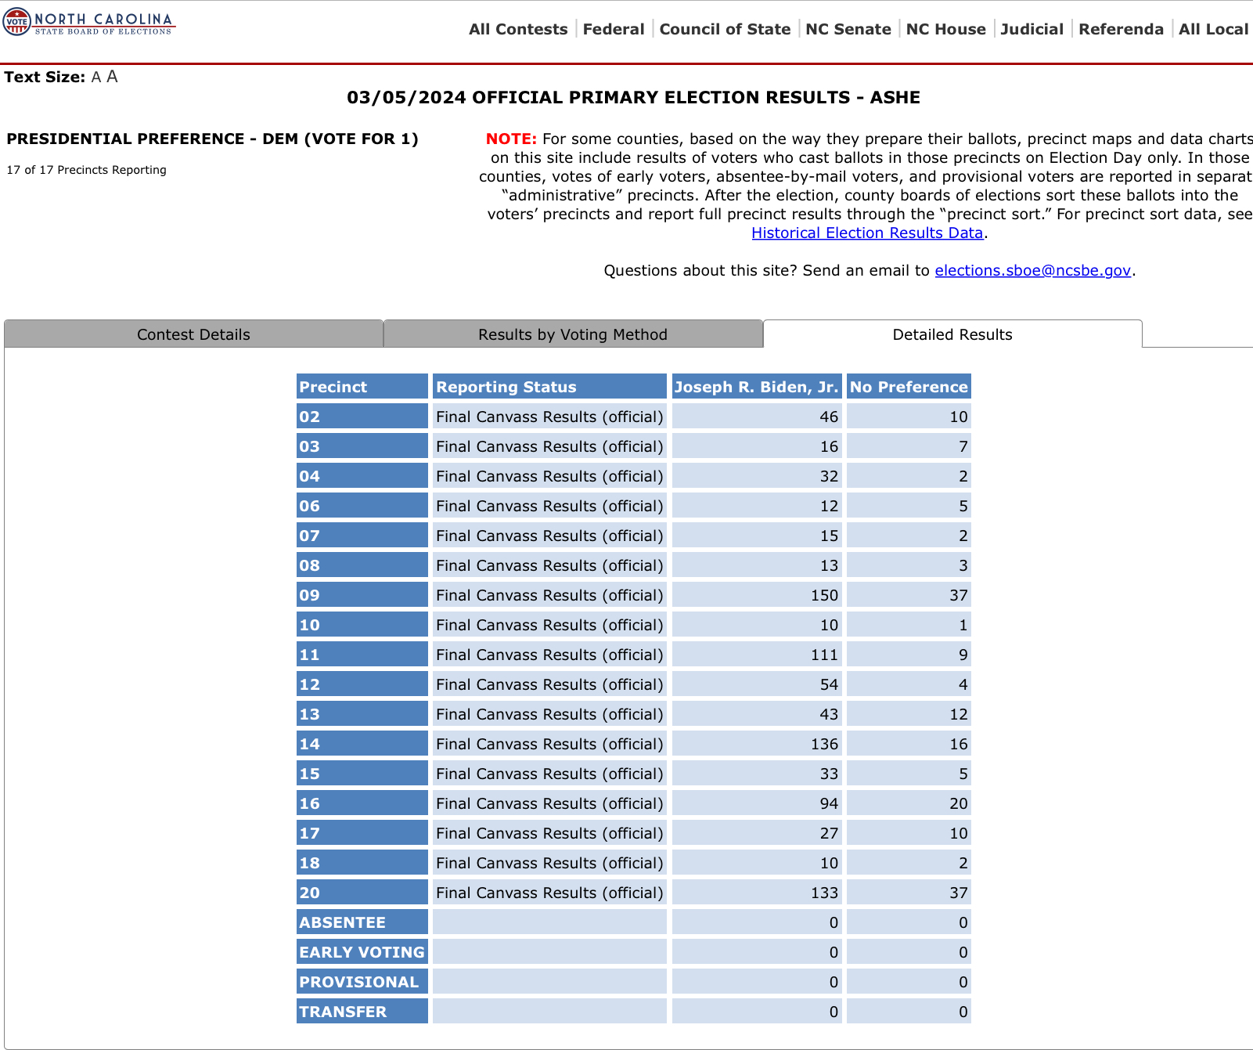Click Biden vote count 94 for precinct 16
This screenshot has width=1253, height=1050.
757,803
